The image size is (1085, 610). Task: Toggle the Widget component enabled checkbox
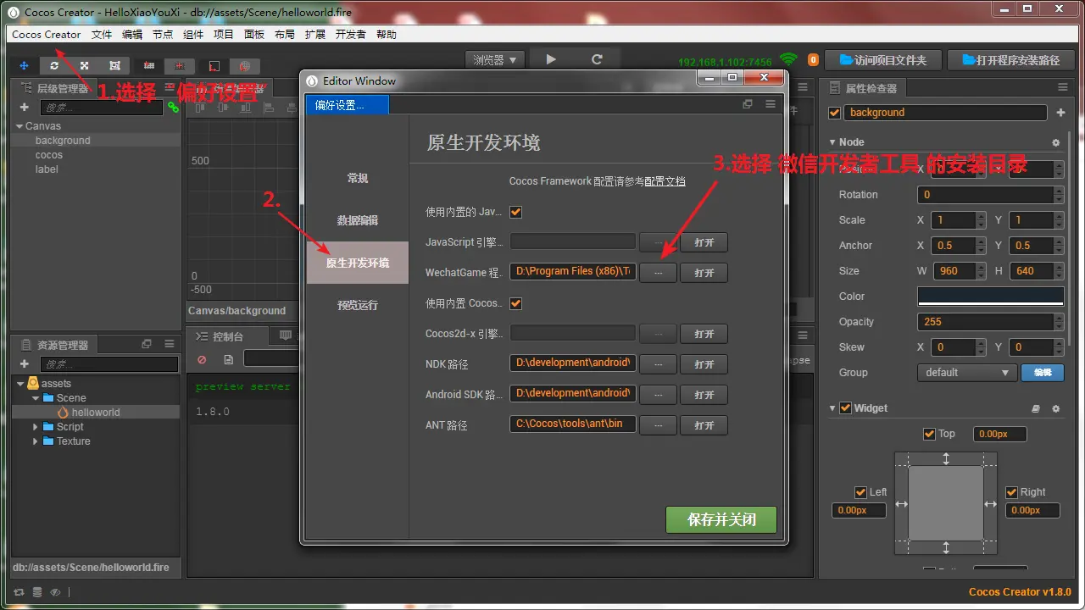845,408
